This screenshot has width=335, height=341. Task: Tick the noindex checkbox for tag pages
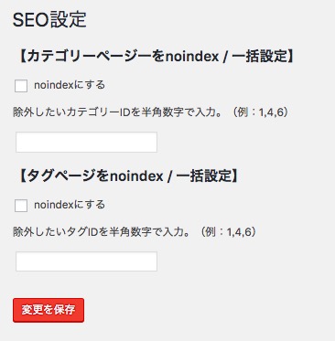coord(21,206)
